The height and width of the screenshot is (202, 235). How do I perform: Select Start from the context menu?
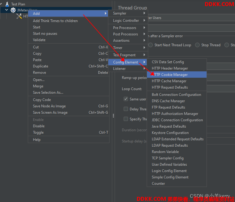coord(68,27)
